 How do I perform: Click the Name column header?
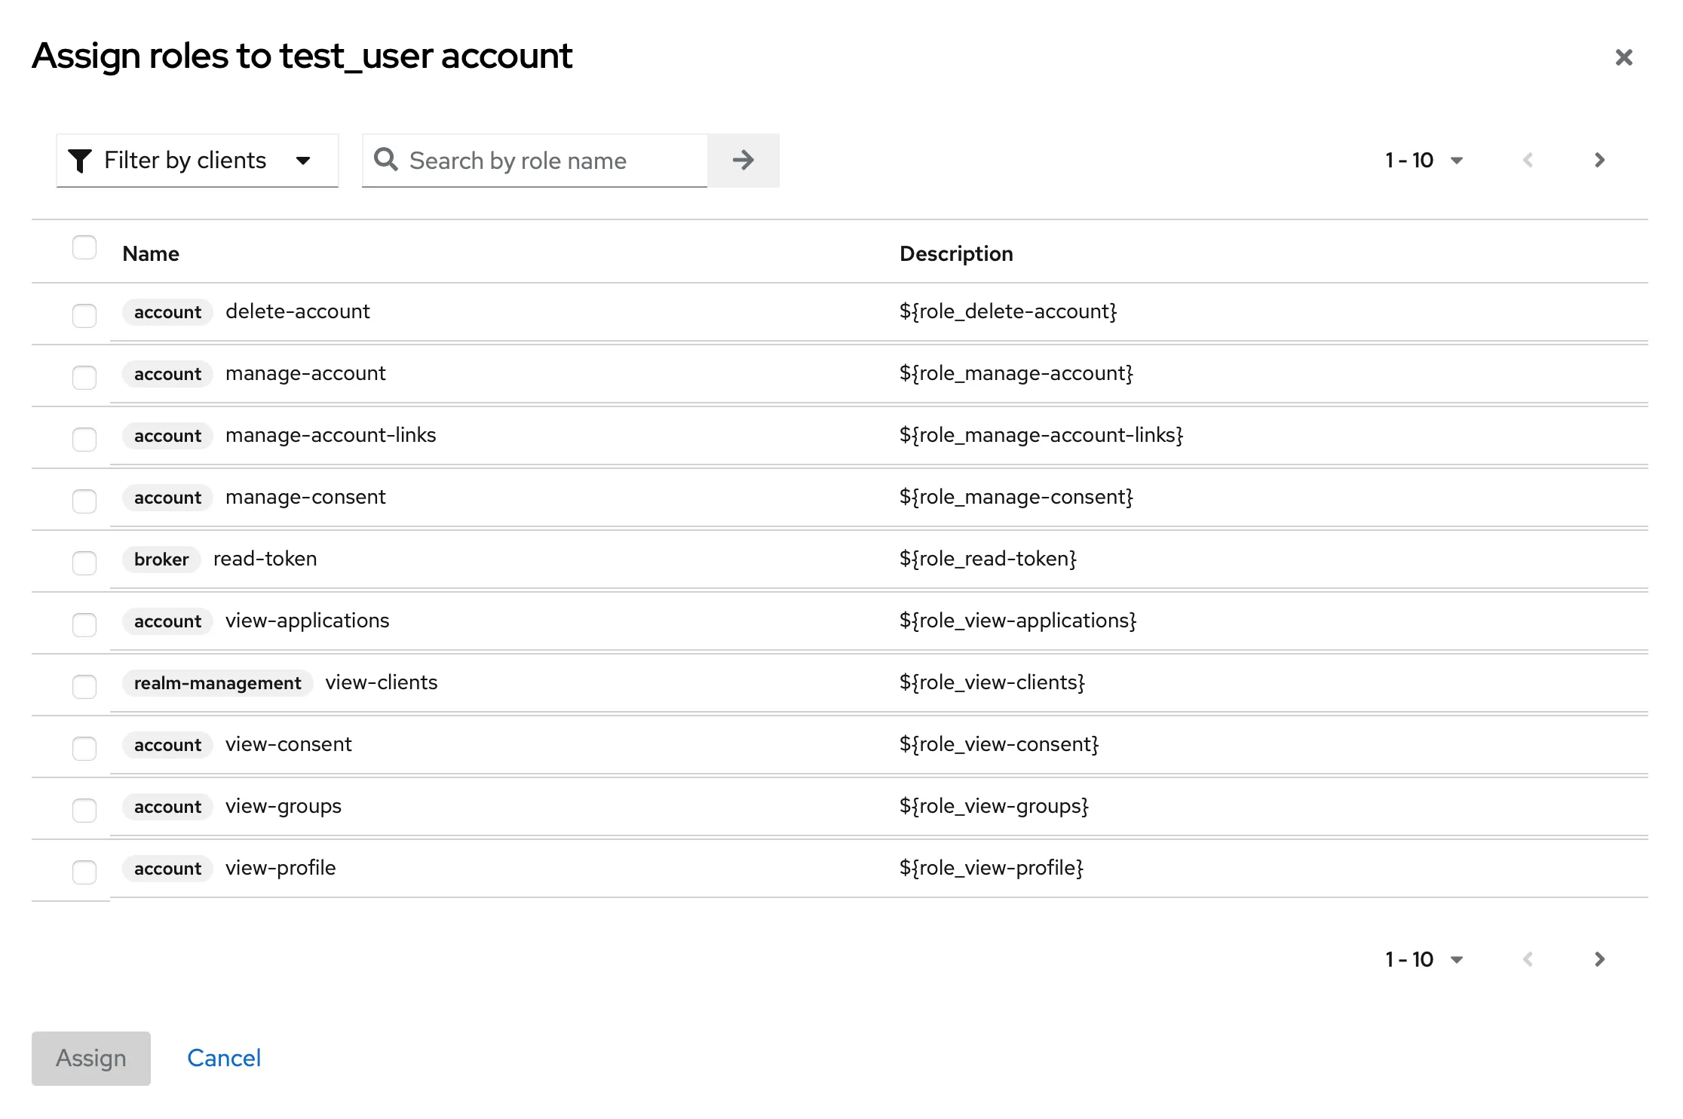pos(151,253)
